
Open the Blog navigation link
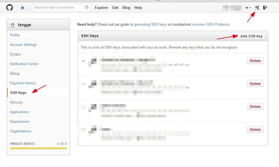(x=126, y=7)
